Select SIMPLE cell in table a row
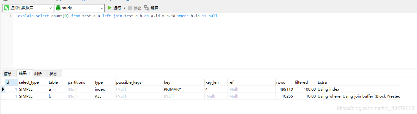Screen dimensions: 417x114 pos(33,89)
